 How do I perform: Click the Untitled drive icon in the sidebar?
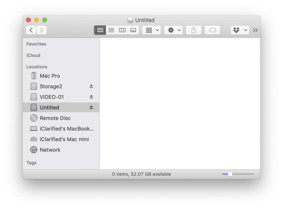(x=34, y=107)
